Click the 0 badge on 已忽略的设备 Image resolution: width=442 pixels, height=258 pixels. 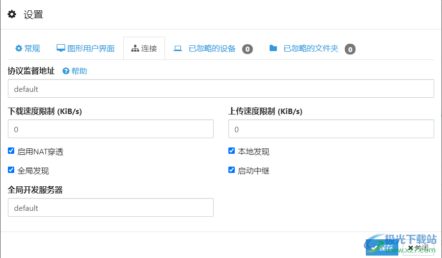click(248, 49)
